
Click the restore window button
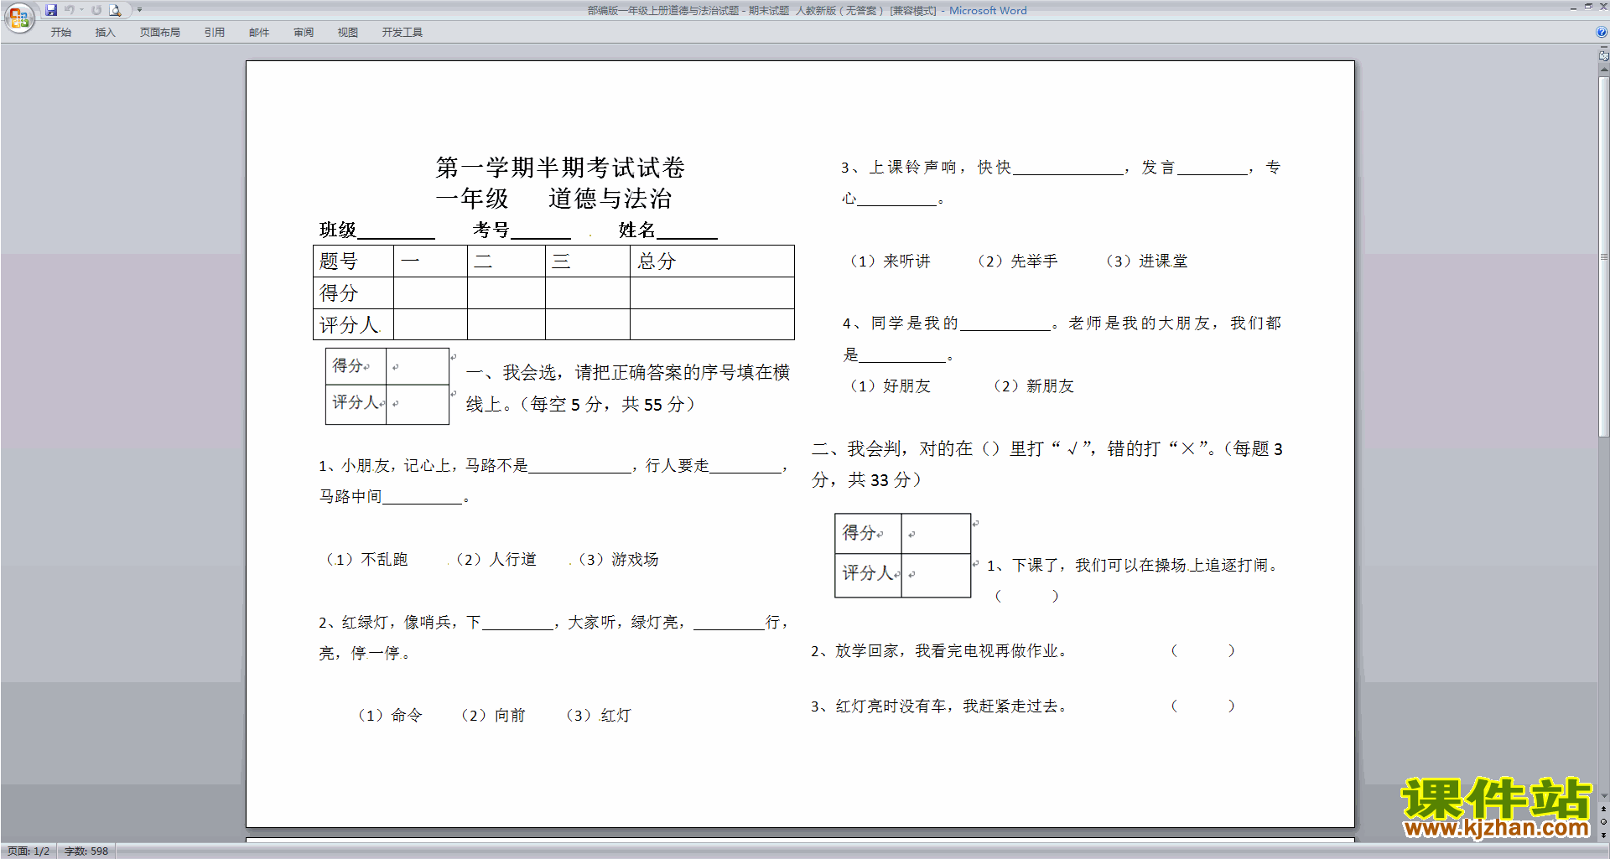(x=1588, y=8)
